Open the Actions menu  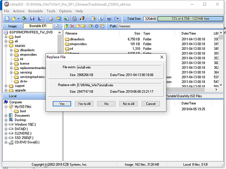pyautogui.click(x=18, y=11)
